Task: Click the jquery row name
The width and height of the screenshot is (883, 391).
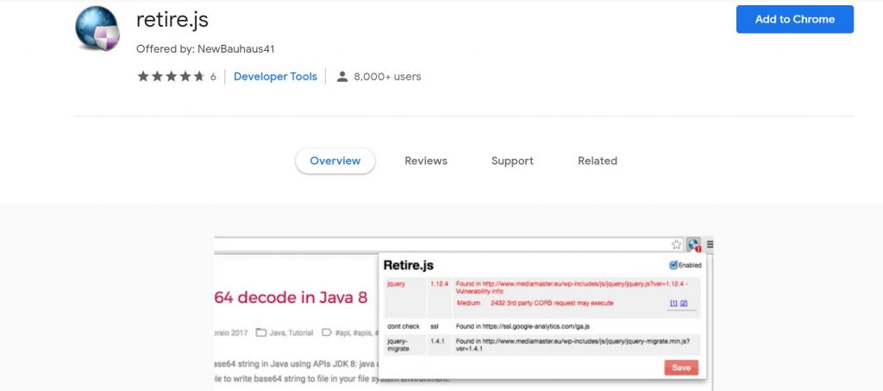Action: [396, 284]
